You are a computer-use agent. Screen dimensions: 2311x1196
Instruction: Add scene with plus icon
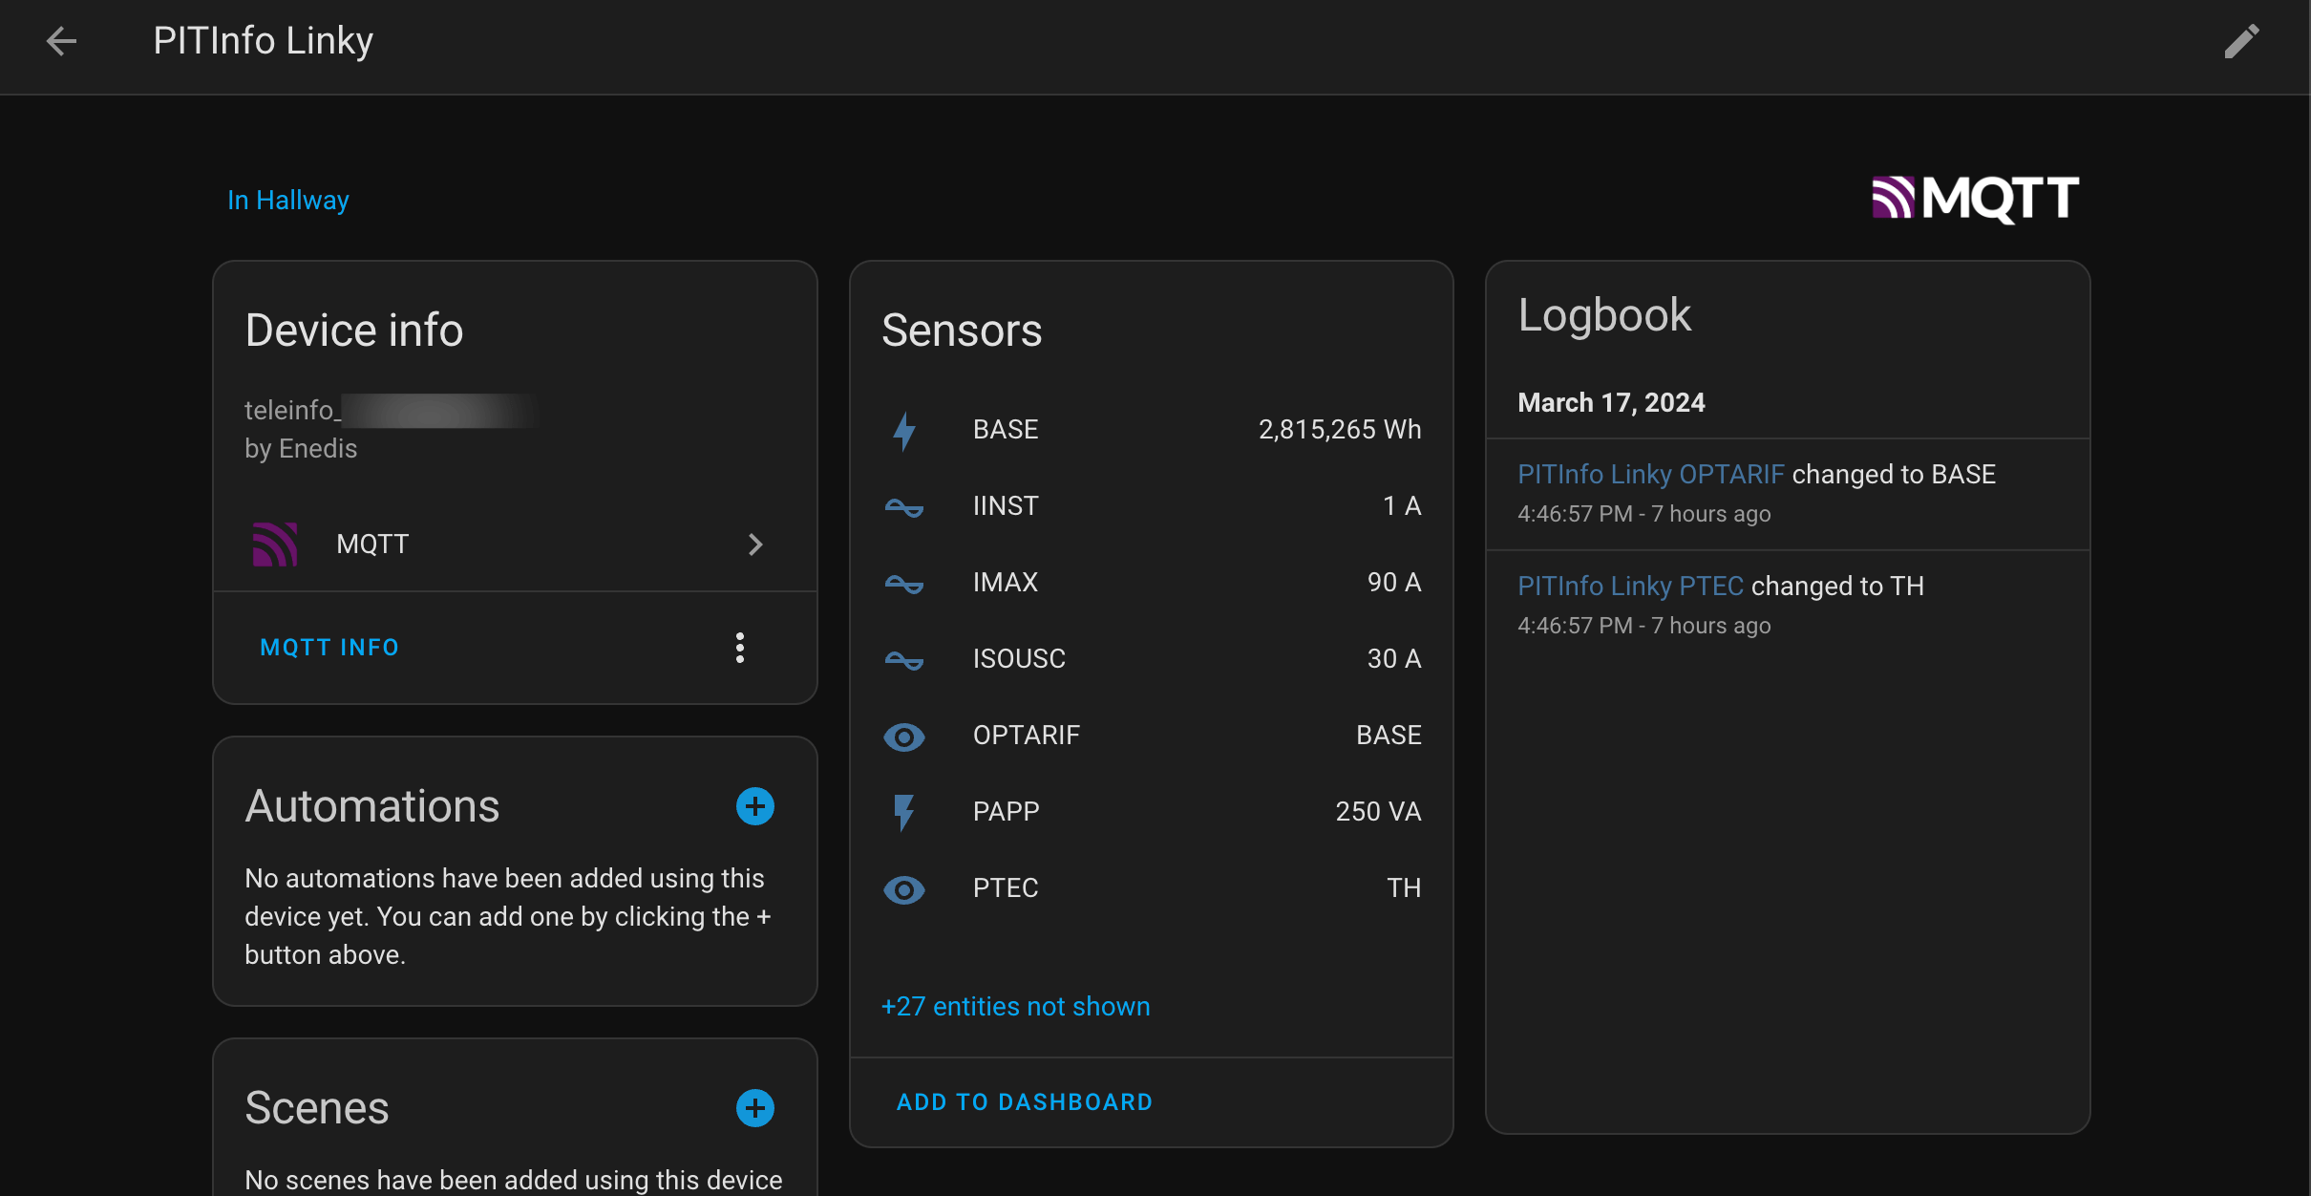point(754,1108)
